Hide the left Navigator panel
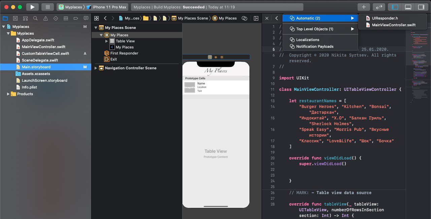This screenshot has height=219, width=431. point(395,7)
